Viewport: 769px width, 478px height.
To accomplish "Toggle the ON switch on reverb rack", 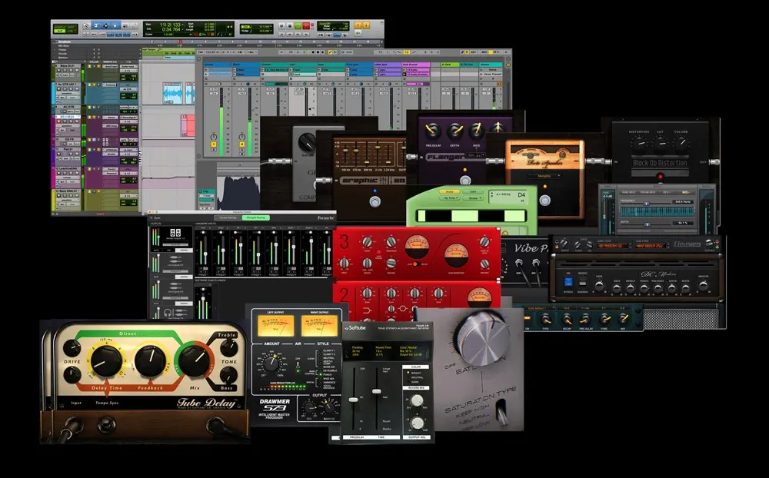I will 528,317.
